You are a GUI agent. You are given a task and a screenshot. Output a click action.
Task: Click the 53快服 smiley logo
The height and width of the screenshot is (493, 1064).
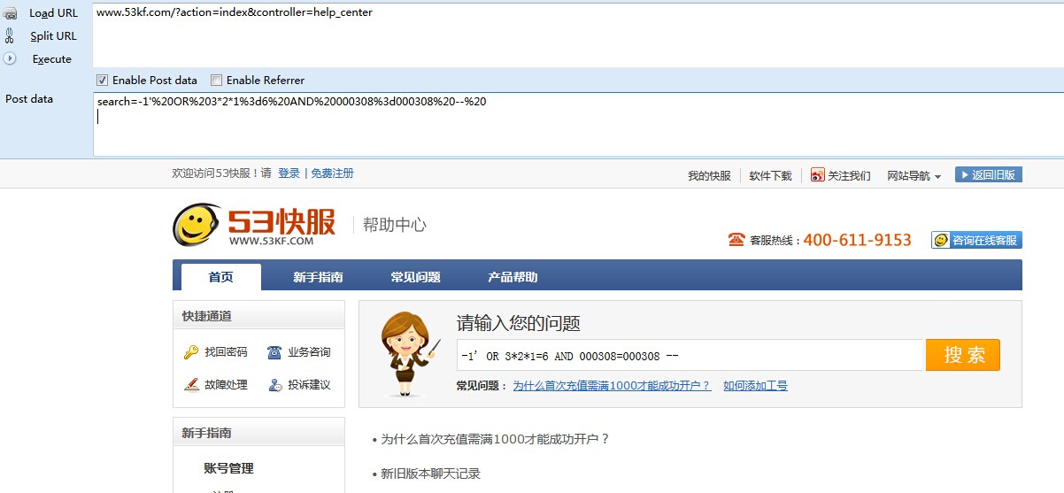[197, 225]
